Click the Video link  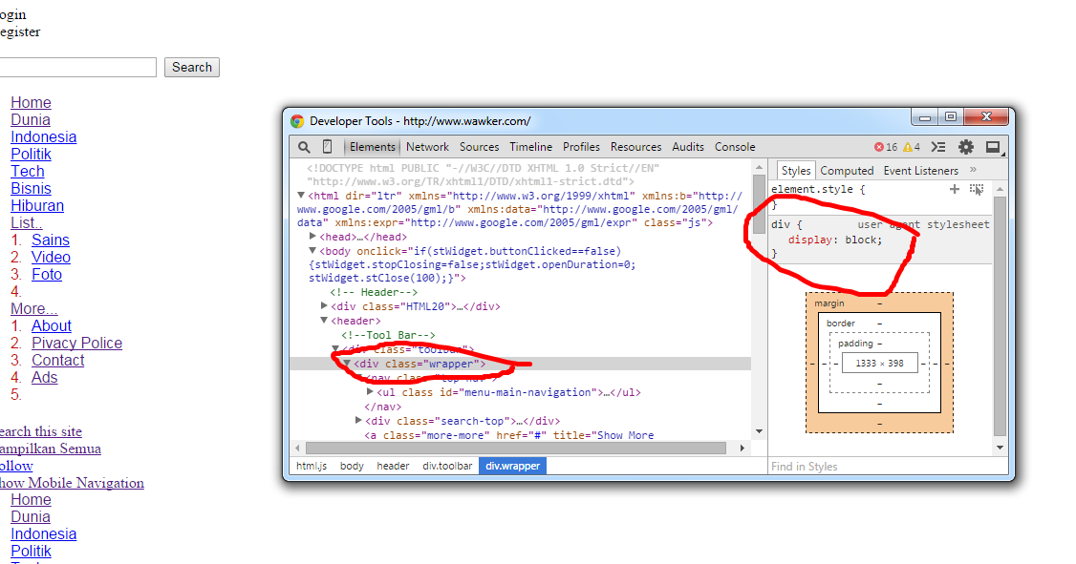51,257
